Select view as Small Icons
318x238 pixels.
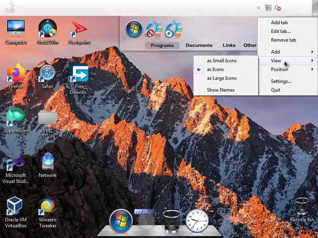pyautogui.click(x=226, y=61)
